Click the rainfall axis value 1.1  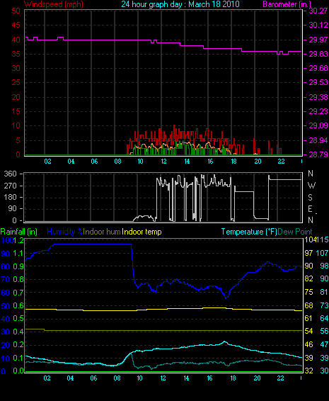pos(18,253)
